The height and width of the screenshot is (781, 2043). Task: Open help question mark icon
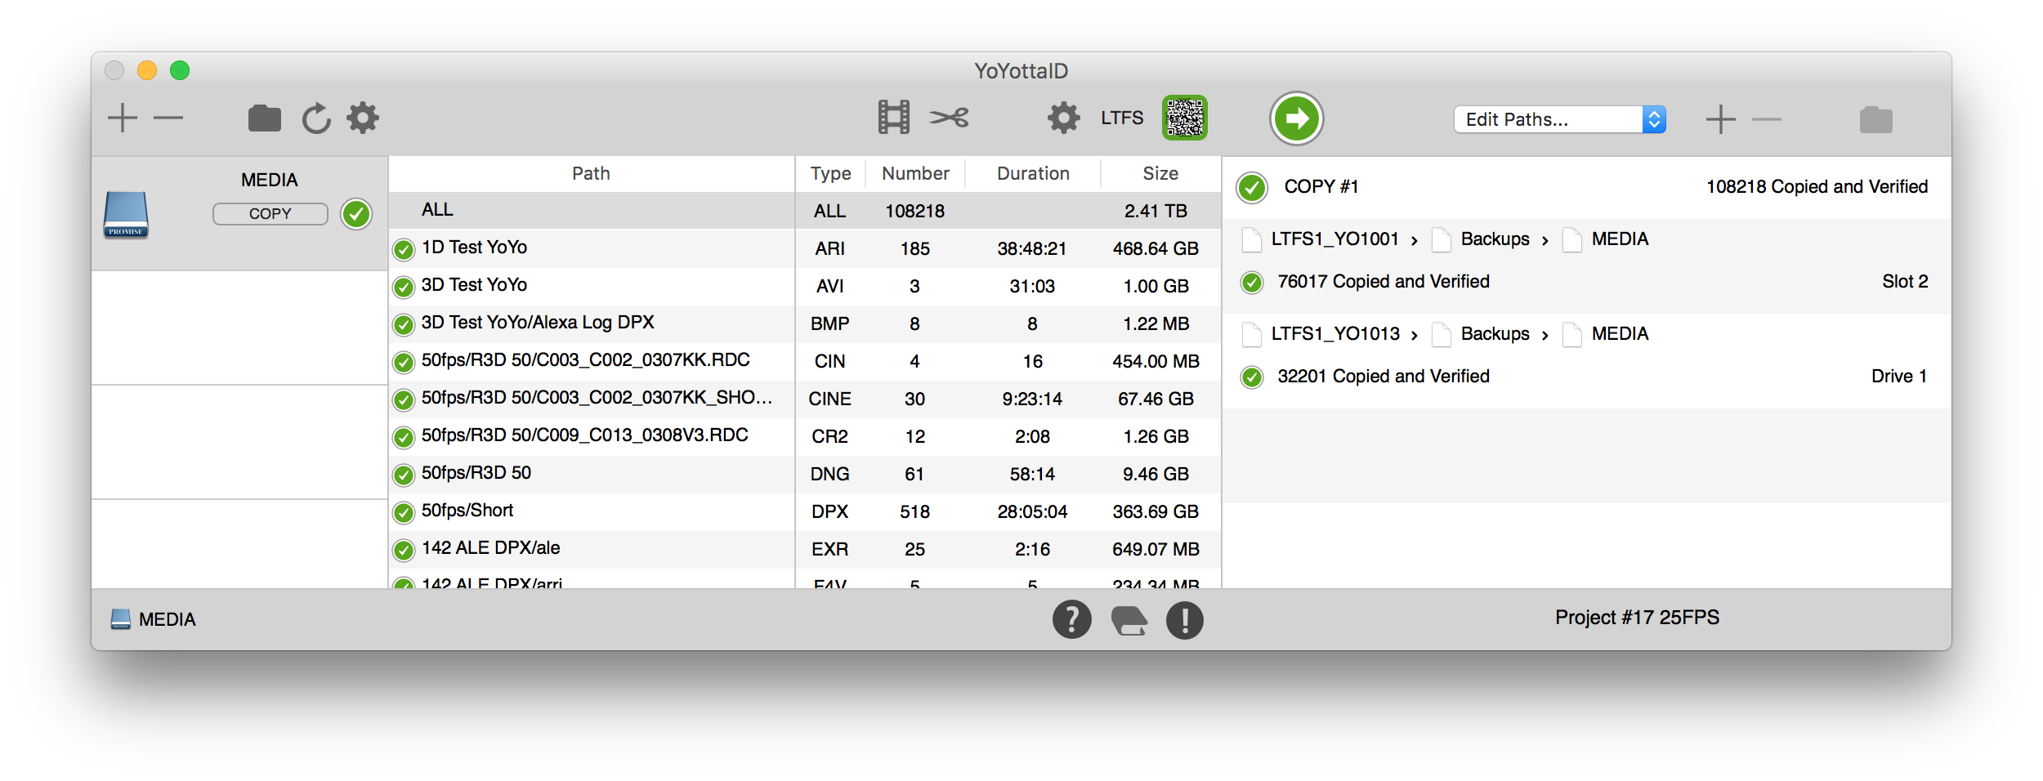pos(1071,619)
